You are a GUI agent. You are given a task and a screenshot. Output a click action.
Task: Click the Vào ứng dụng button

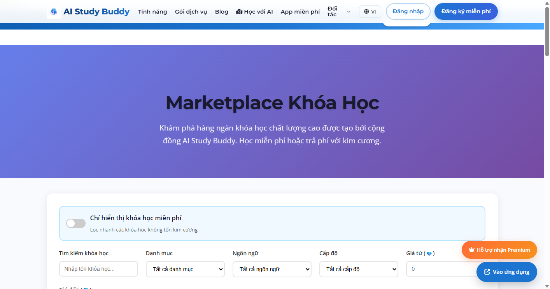click(x=507, y=272)
